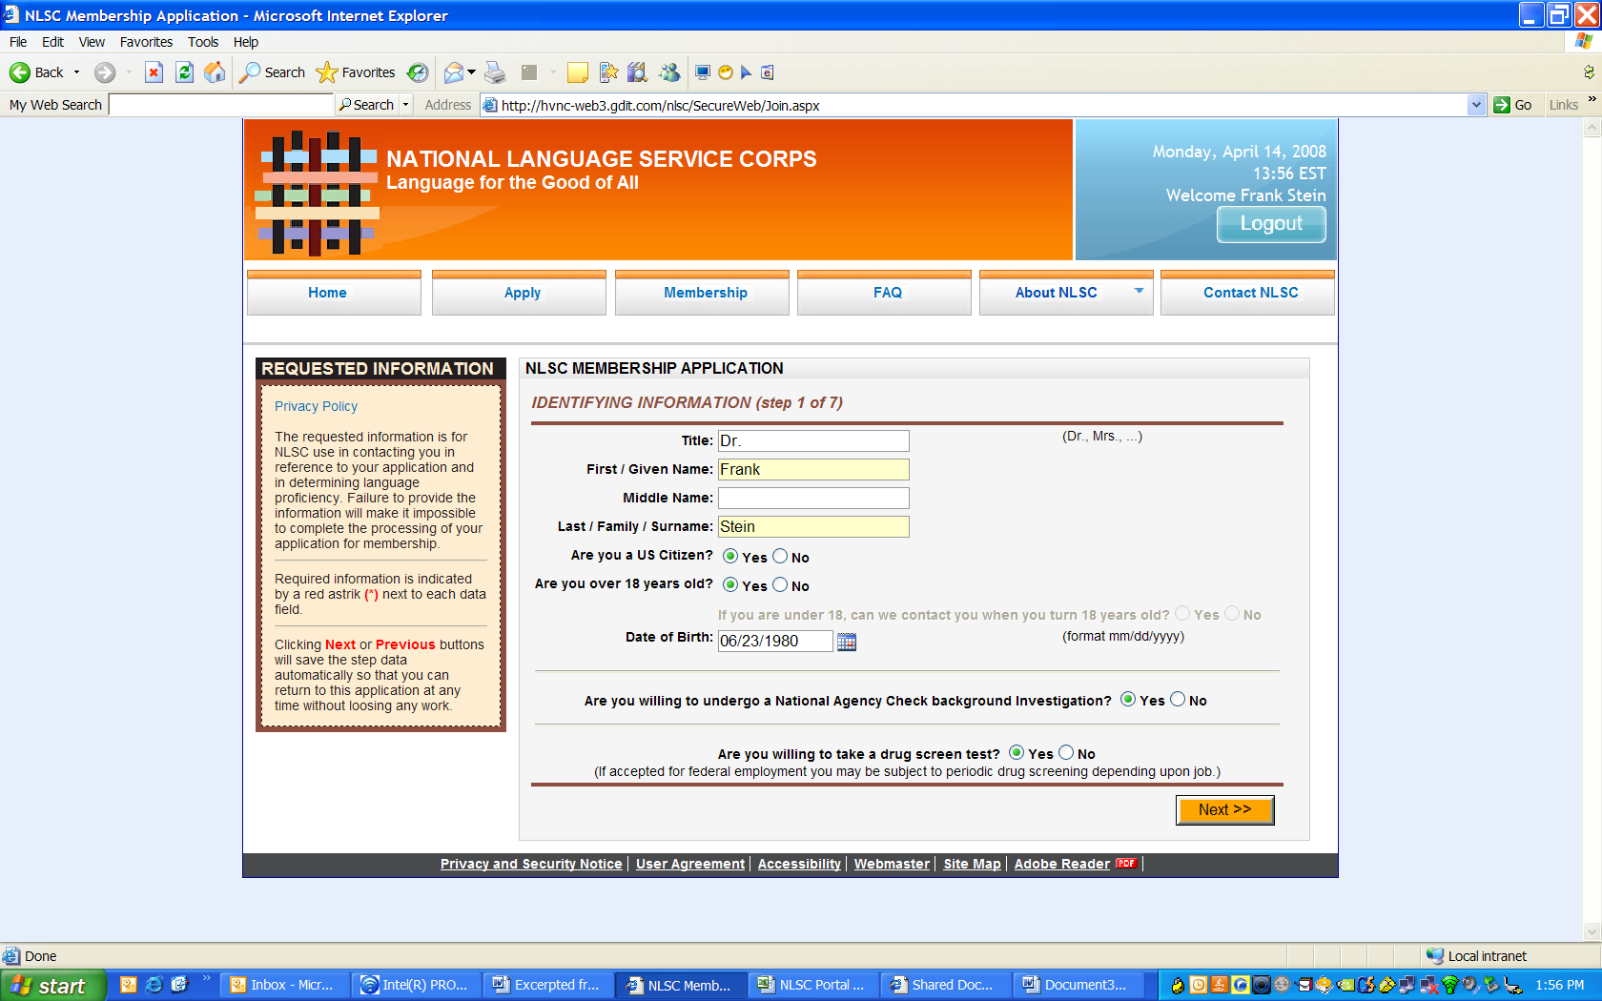This screenshot has width=1602, height=1001.
Task: Click the green Go arrow icon
Action: pos(1502,105)
